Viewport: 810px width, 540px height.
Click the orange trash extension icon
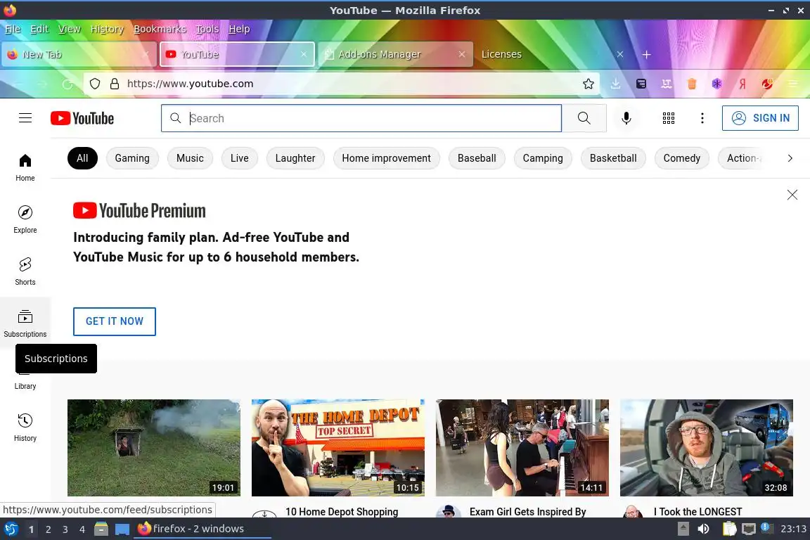pos(692,84)
